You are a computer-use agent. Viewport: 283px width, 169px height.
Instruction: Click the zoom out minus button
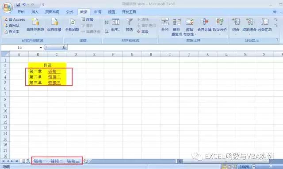(x=254, y=167)
